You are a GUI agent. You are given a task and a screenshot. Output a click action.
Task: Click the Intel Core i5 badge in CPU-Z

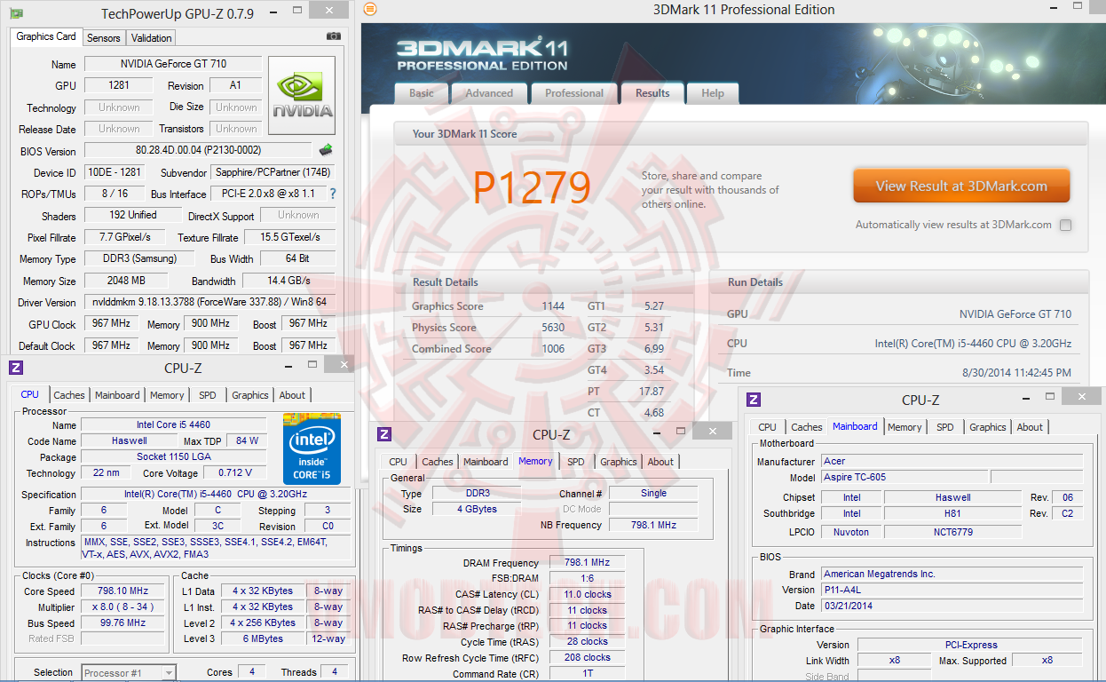click(x=312, y=448)
